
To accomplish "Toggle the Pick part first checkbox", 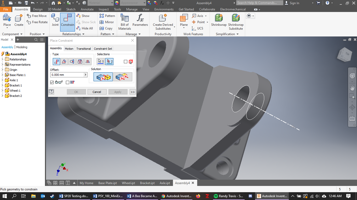I will (x=125, y=62).
